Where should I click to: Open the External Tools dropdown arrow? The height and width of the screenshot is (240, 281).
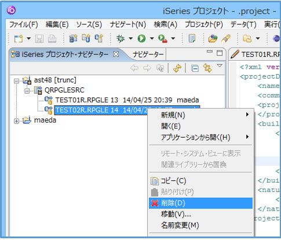[173, 38]
